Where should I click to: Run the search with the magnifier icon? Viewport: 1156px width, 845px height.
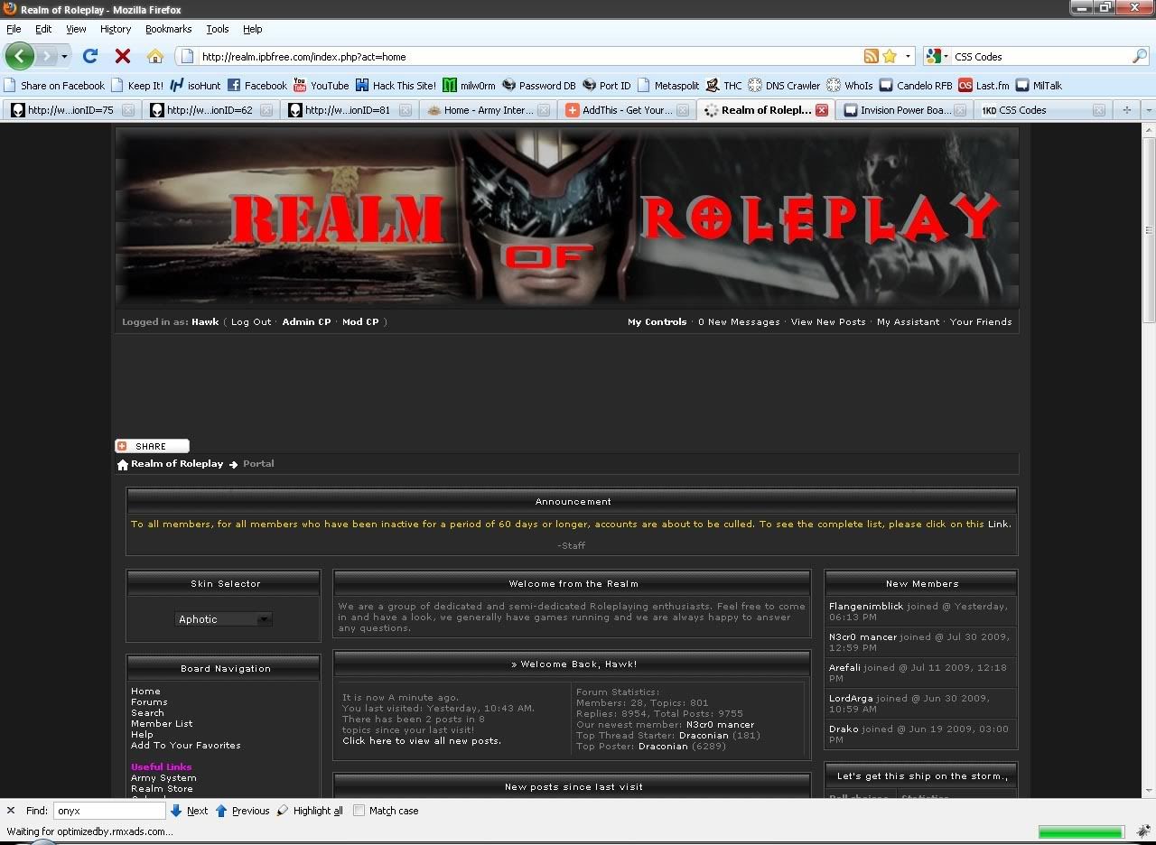[x=1140, y=56]
